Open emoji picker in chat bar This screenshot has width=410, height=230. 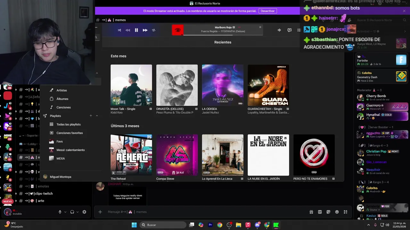pos(337,212)
